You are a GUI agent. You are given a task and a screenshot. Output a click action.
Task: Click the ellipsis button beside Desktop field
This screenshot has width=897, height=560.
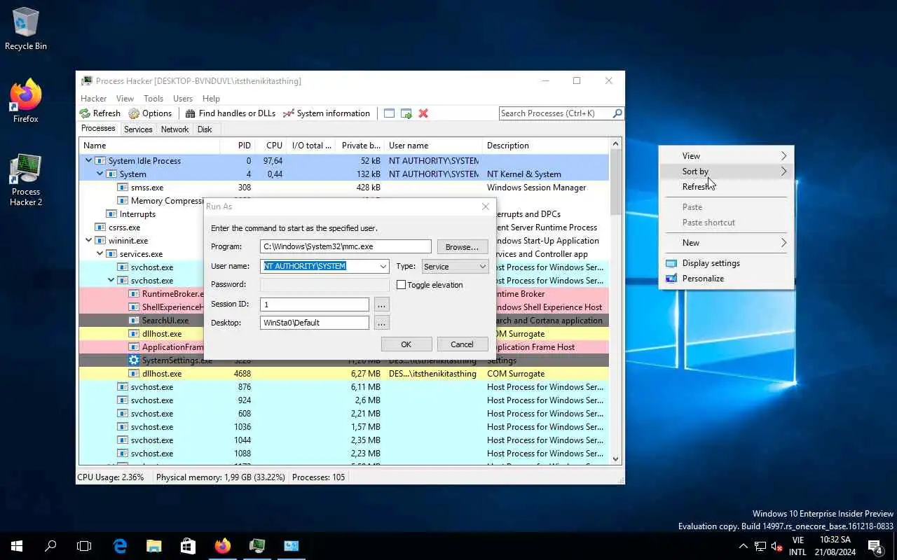381,323
